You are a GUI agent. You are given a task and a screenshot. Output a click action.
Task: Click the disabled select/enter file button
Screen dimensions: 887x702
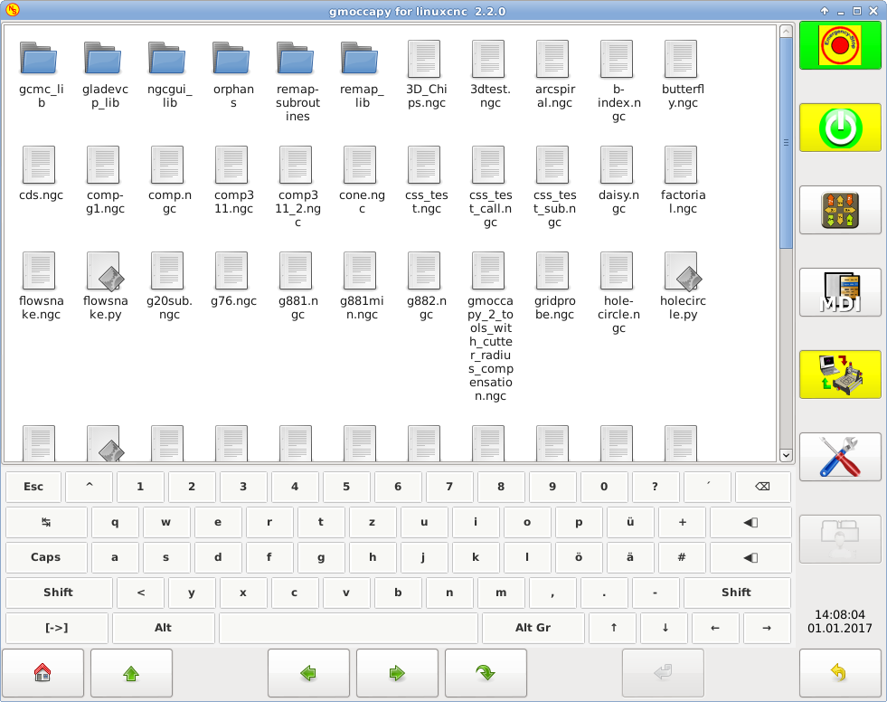click(663, 672)
